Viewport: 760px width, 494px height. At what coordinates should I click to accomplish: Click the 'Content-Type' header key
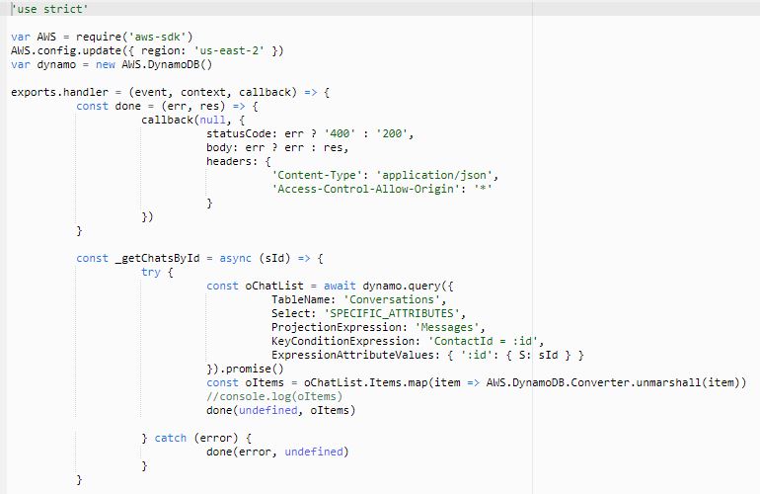317,175
